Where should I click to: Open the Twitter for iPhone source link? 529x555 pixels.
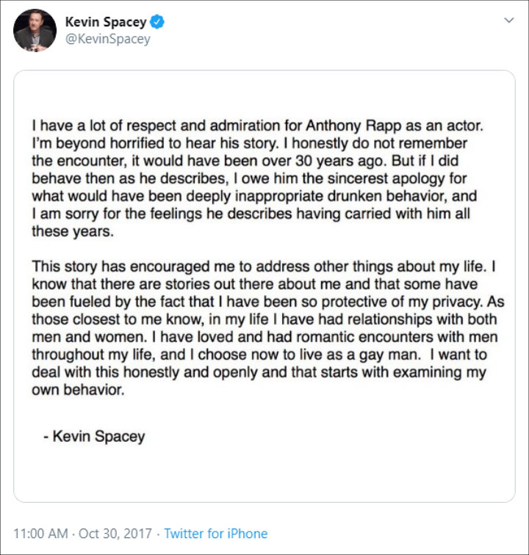[215, 534]
